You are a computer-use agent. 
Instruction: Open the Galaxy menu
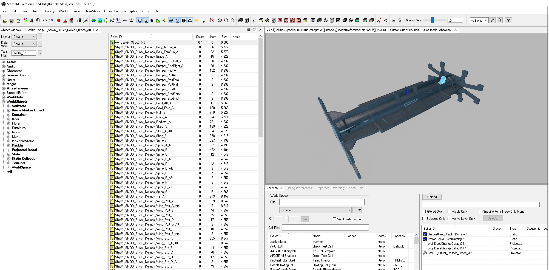pos(50,11)
